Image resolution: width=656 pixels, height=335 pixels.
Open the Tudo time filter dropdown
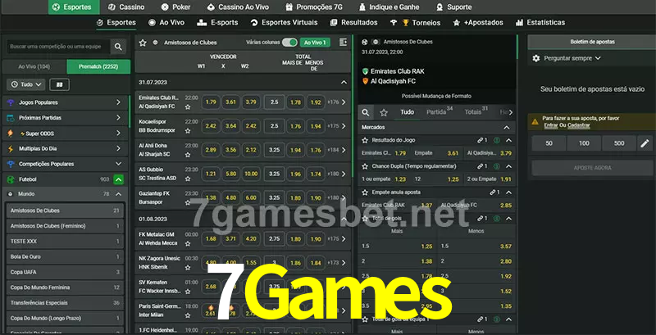[x=26, y=84]
